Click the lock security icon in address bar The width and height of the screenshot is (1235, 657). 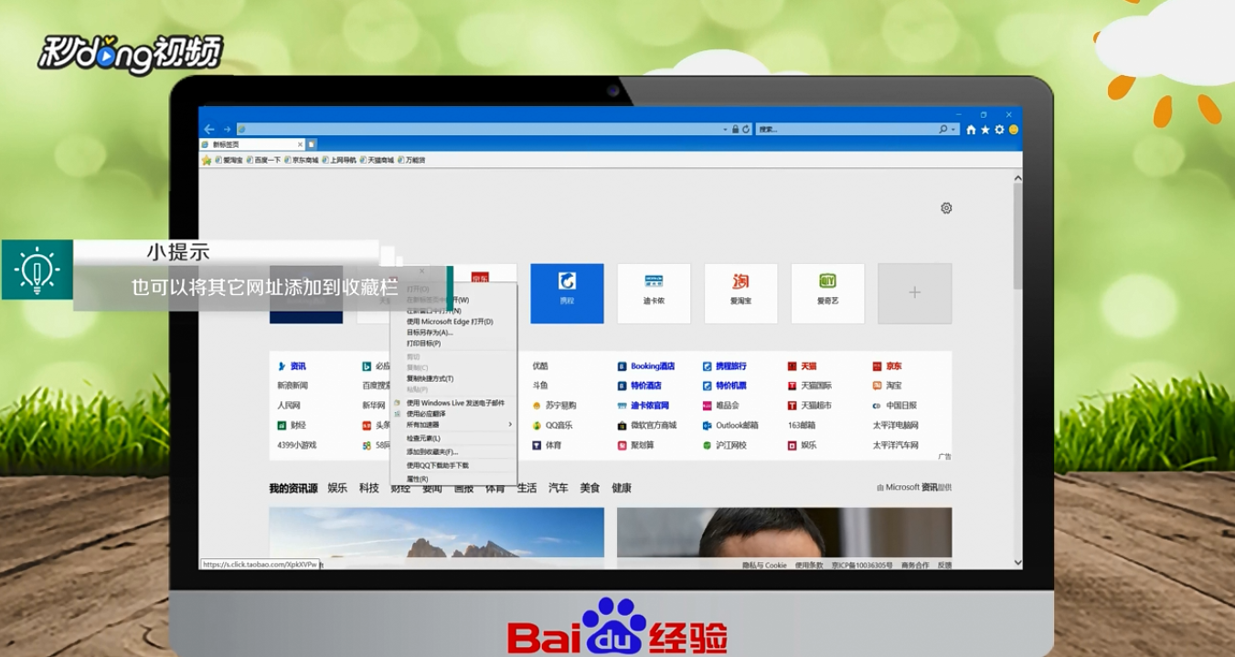coord(735,130)
